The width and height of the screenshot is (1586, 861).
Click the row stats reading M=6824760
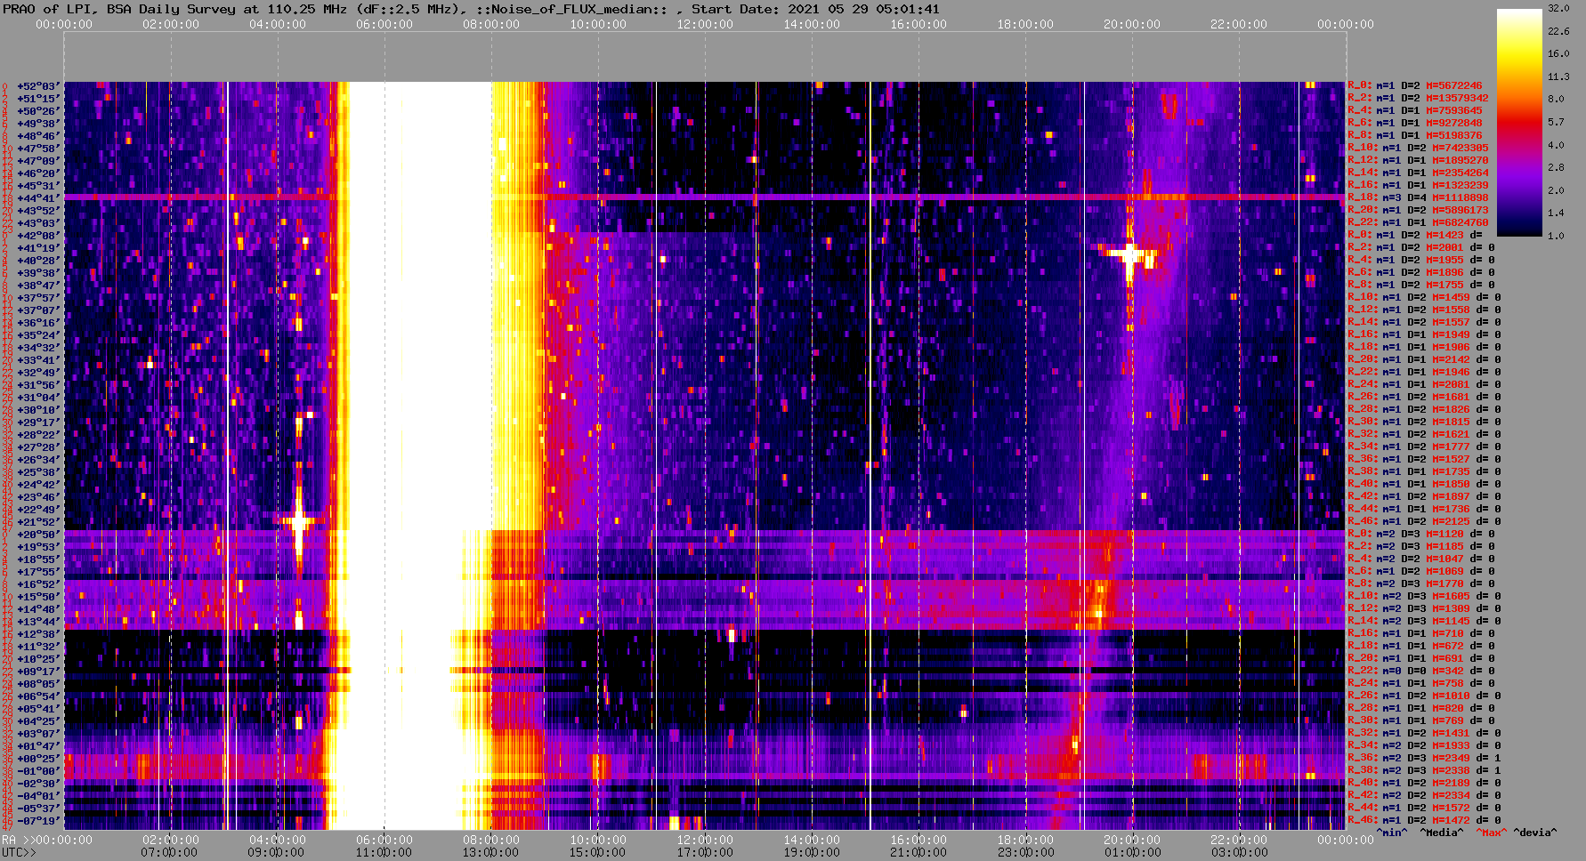1418,222
